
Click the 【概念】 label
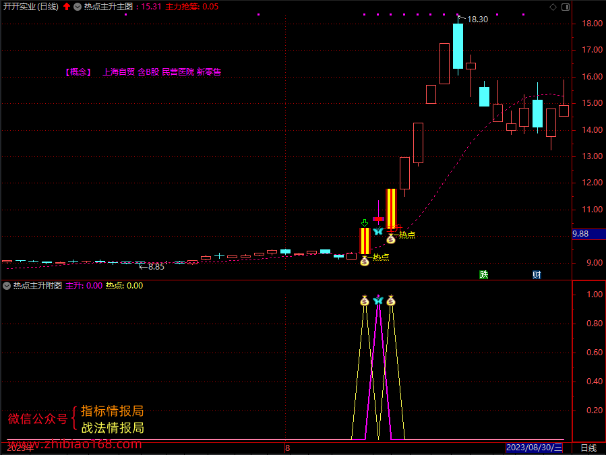pyautogui.click(x=78, y=72)
